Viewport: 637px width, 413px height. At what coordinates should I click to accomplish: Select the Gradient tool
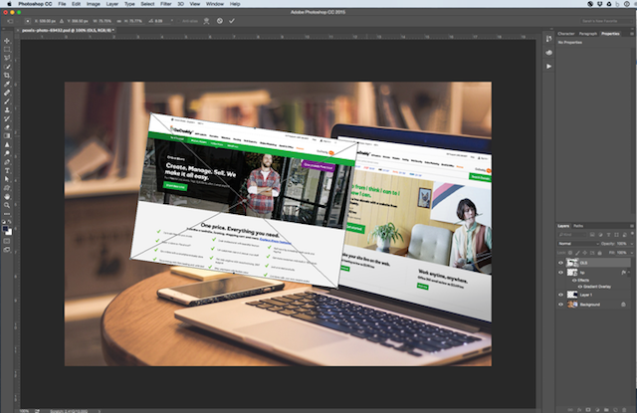click(7, 135)
